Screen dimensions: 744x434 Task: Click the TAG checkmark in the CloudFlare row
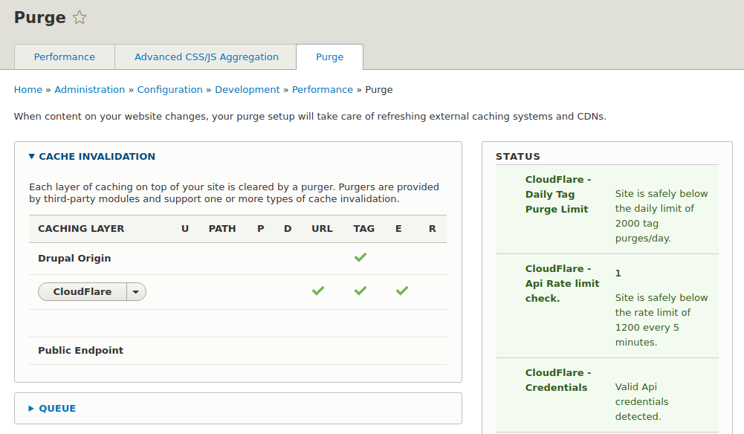coord(360,291)
